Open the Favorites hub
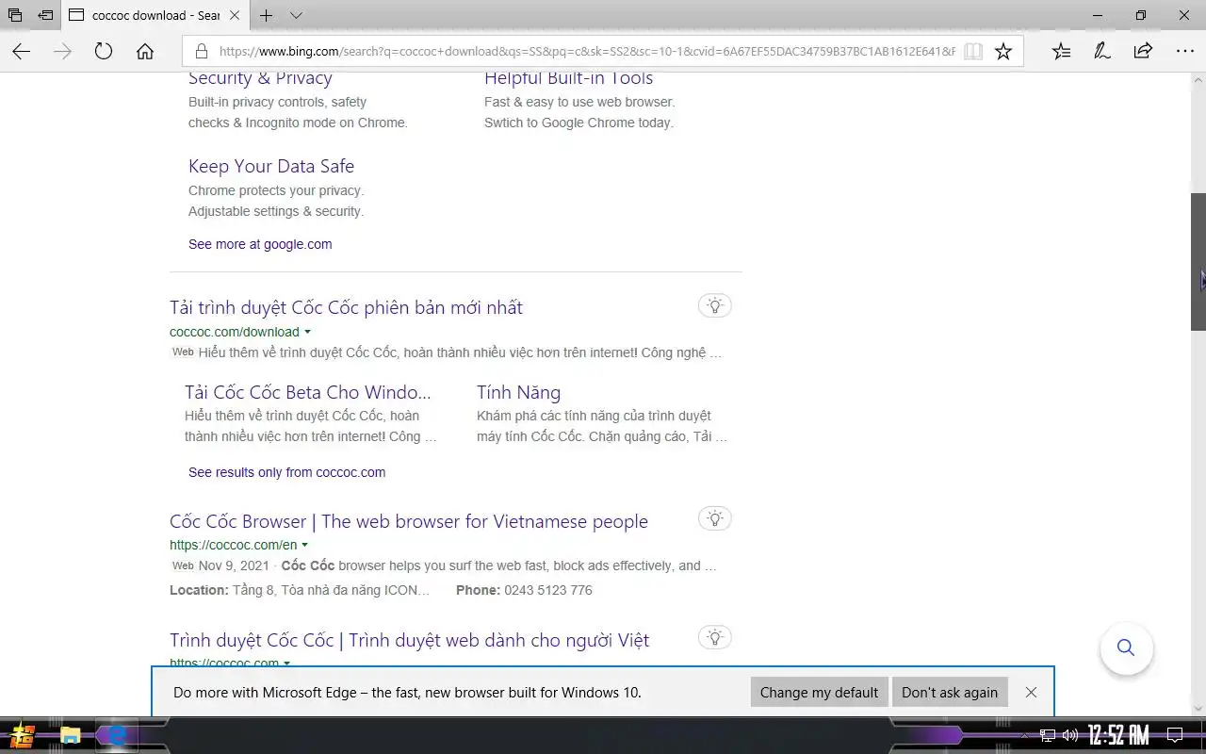1206x754 pixels. tap(1061, 52)
